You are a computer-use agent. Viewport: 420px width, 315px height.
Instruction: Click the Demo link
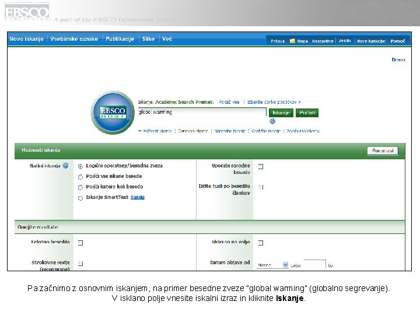click(398, 60)
